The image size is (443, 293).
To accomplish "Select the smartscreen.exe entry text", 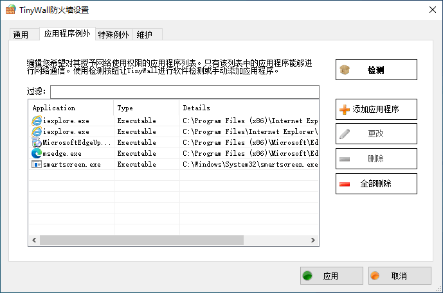I will [x=72, y=165].
